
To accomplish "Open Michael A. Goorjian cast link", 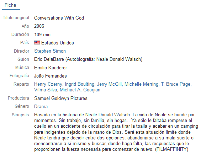I will point(80,90).
